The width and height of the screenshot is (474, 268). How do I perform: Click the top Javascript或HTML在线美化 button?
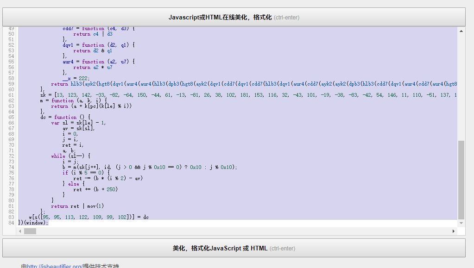click(x=234, y=17)
